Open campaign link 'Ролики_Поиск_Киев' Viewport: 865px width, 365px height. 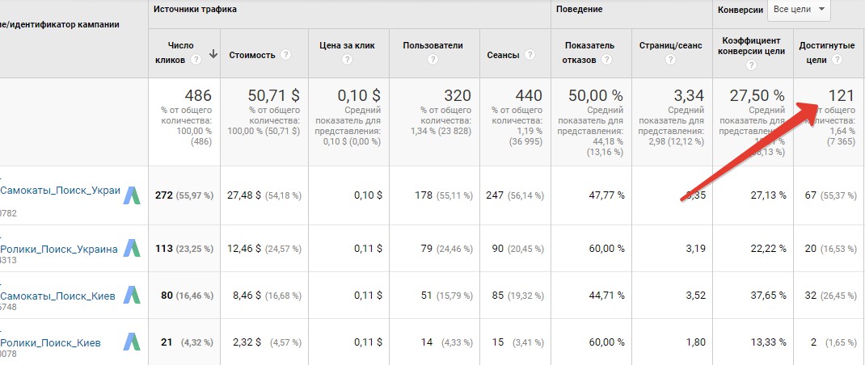(x=50, y=343)
